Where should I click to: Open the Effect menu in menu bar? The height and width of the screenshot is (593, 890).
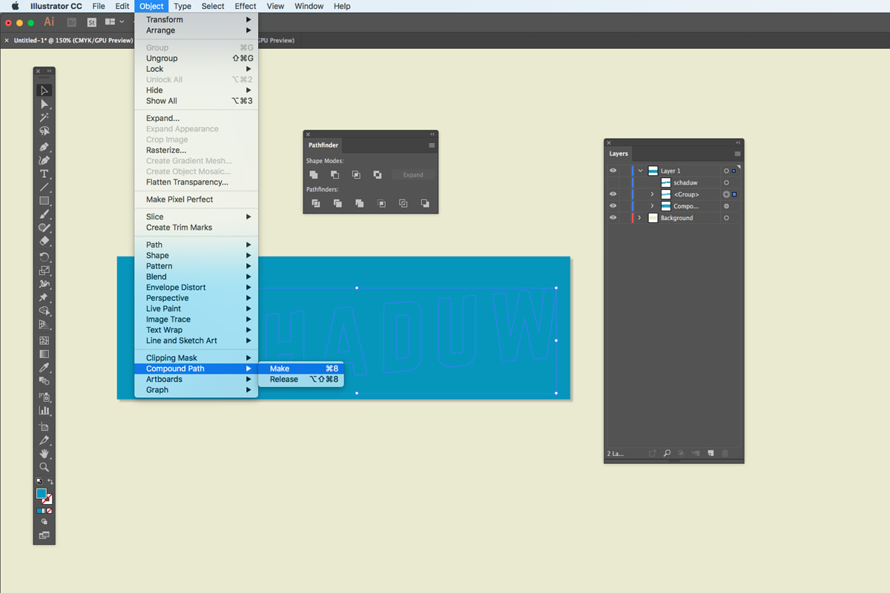pyautogui.click(x=245, y=6)
